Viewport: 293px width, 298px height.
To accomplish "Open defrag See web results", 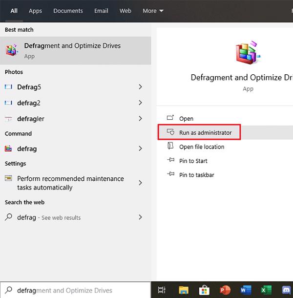I will [x=75, y=217].
